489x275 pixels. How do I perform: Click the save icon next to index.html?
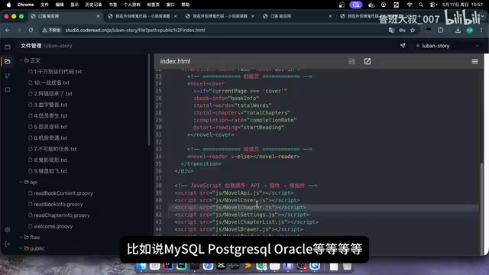[351, 61]
